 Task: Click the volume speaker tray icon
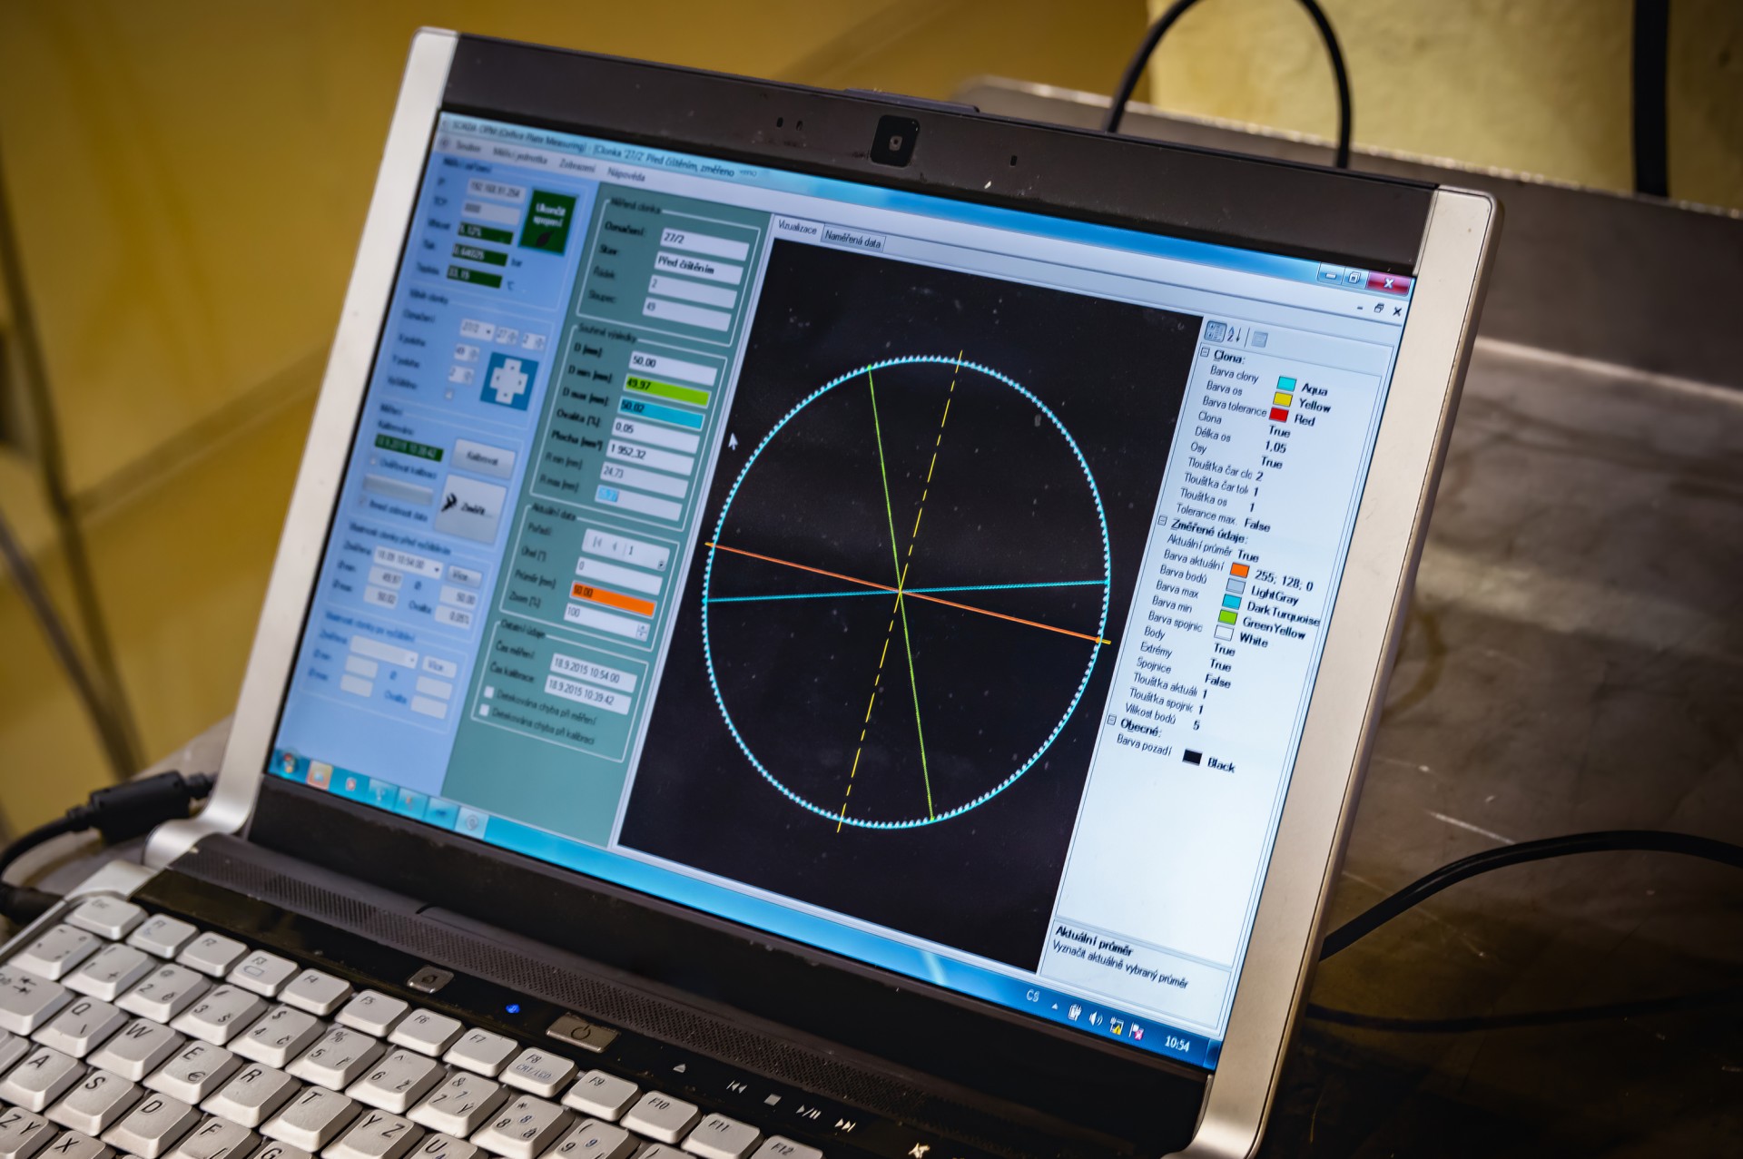click(1096, 1018)
